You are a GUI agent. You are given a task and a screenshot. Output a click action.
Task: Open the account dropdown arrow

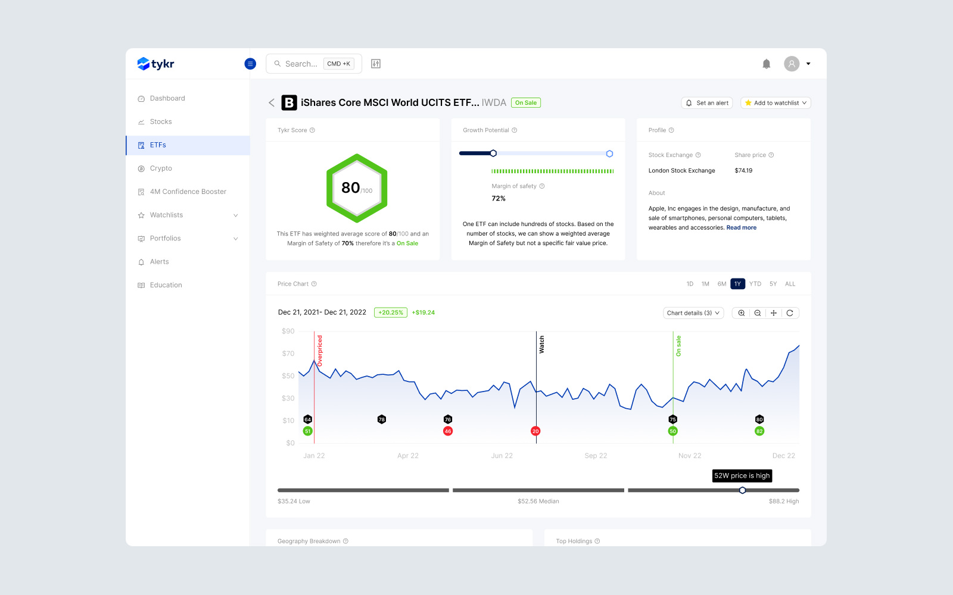(x=808, y=64)
